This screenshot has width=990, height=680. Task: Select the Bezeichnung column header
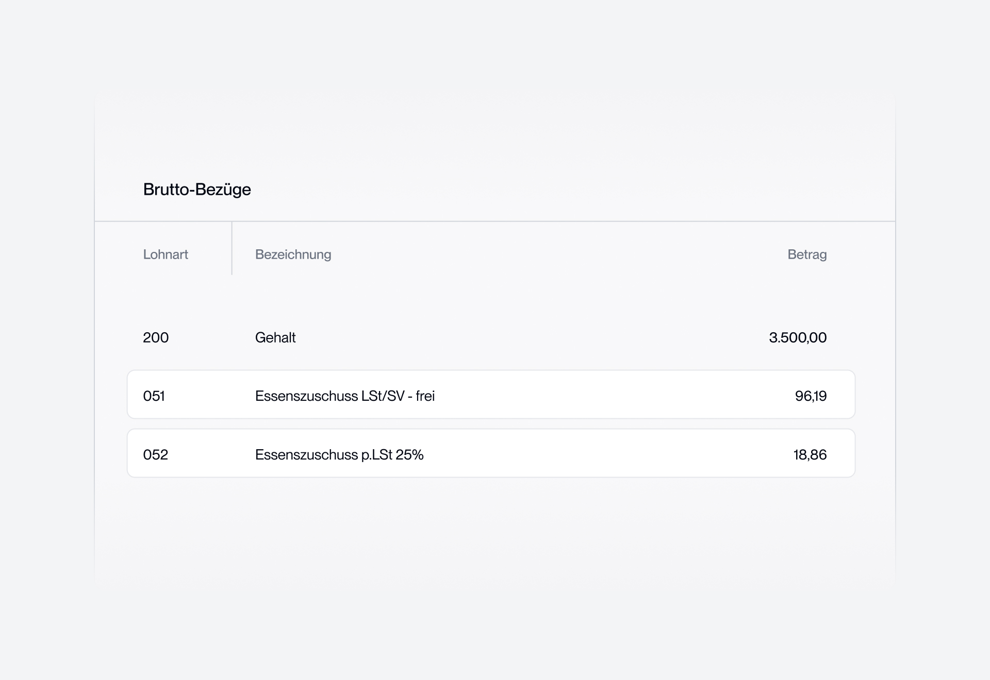(x=293, y=254)
